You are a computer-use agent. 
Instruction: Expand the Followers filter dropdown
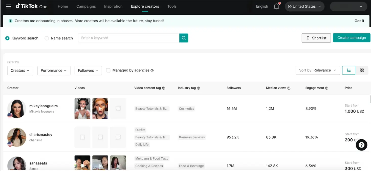pos(88,71)
